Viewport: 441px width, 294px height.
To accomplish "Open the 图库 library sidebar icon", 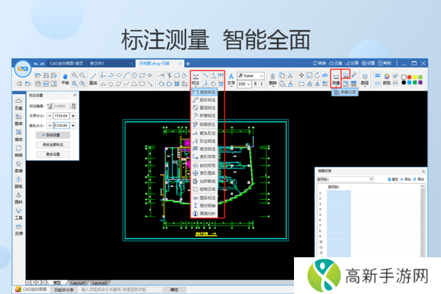I will coord(18,121).
